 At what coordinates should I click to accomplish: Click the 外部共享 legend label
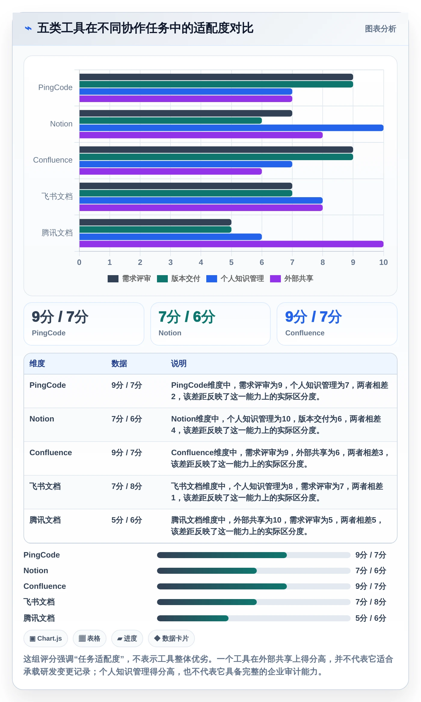point(299,279)
